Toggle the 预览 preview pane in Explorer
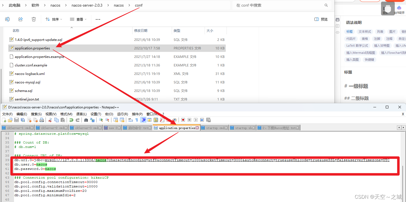Viewport: 406px width, 202px height. pos(321,19)
